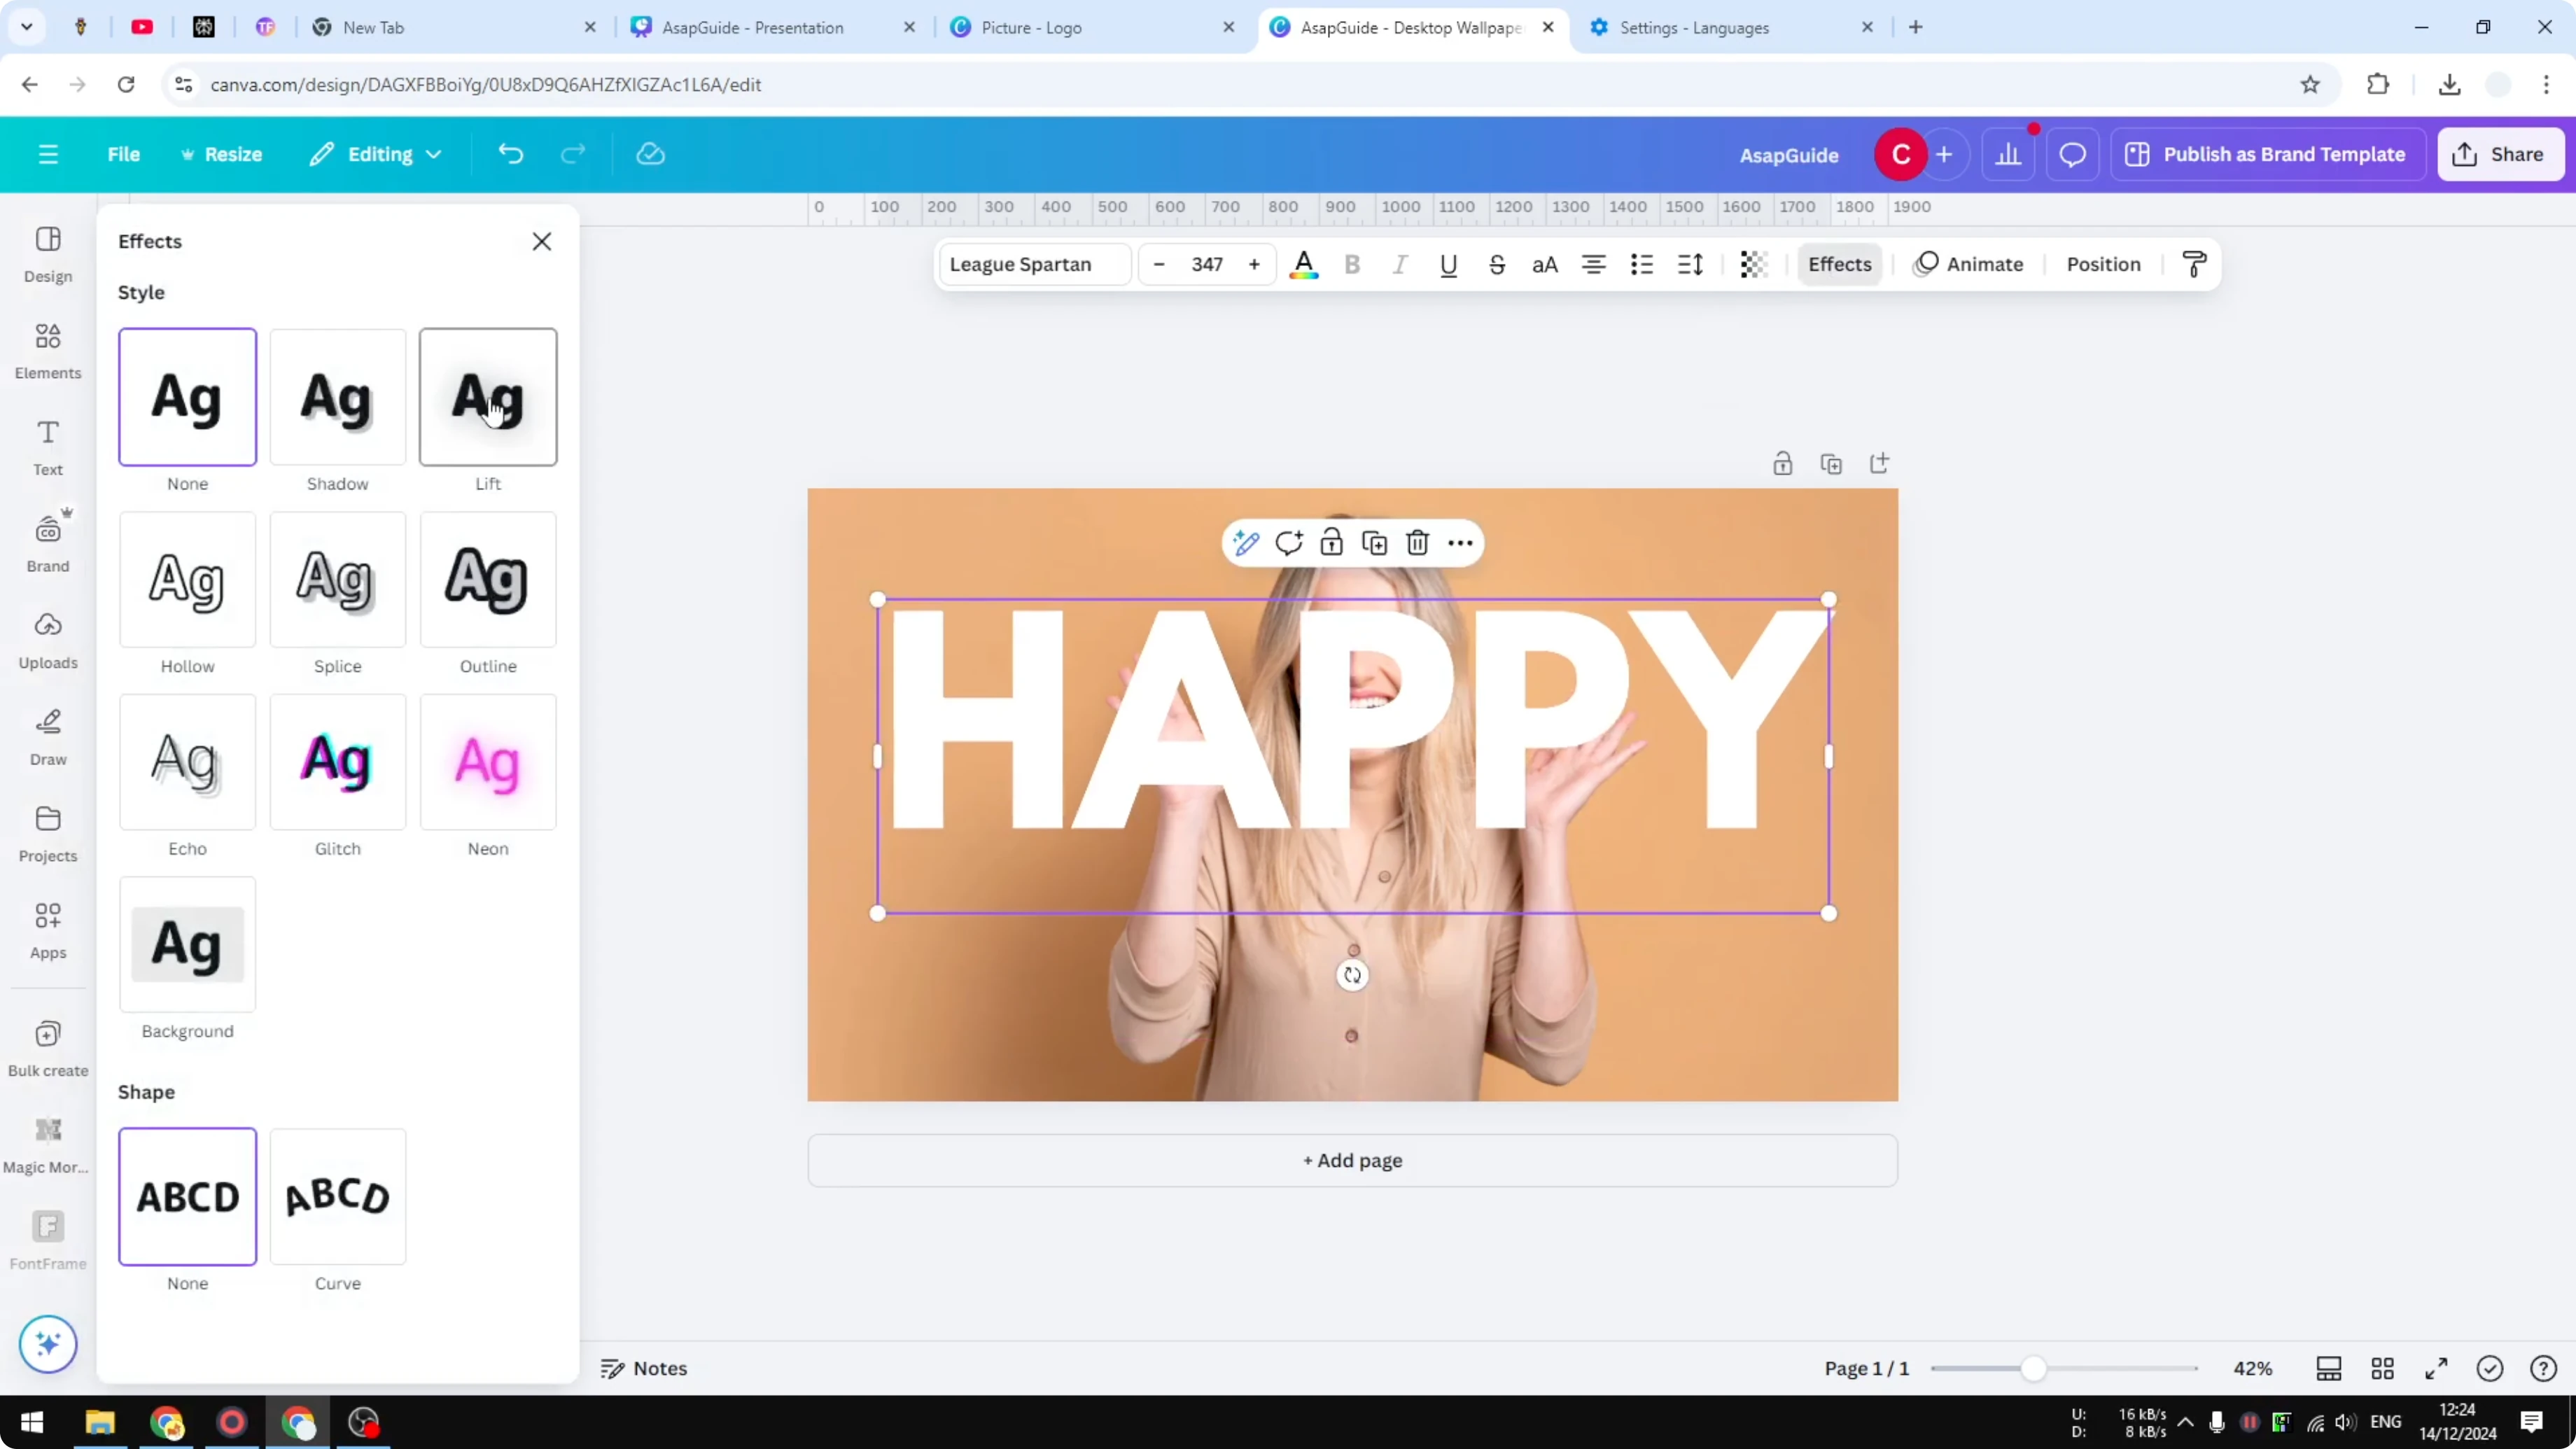
Task: Enable underline on the selected text
Action: coord(1449,264)
